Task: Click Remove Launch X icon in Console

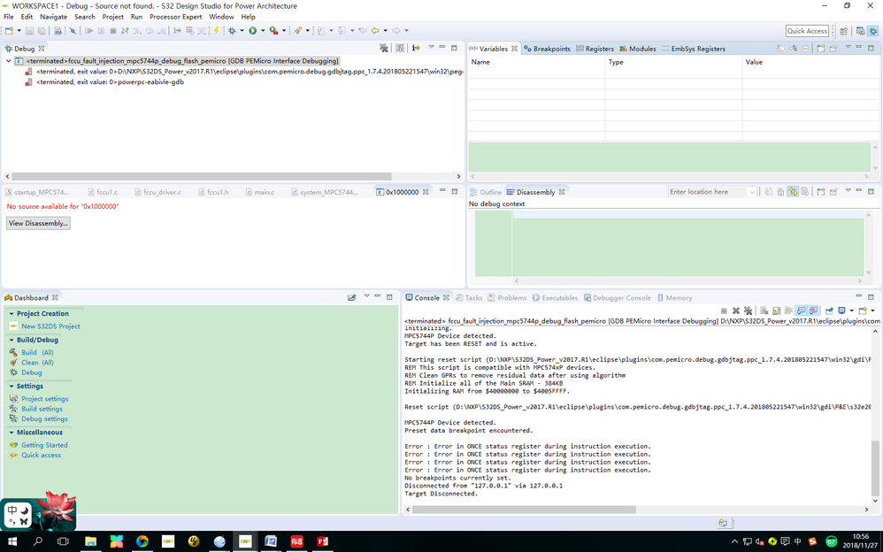Action: click(x=736, y=310)
